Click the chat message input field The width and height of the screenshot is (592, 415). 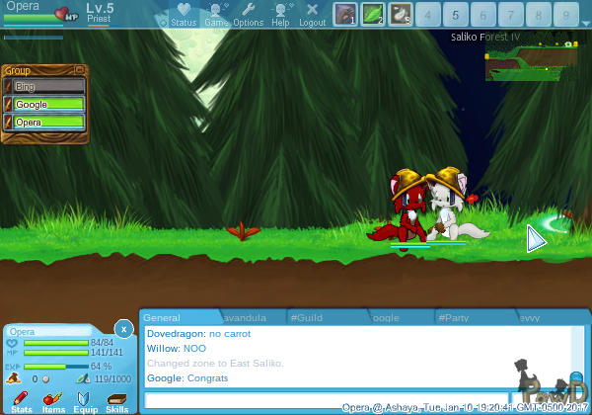[x=327, y=400]
